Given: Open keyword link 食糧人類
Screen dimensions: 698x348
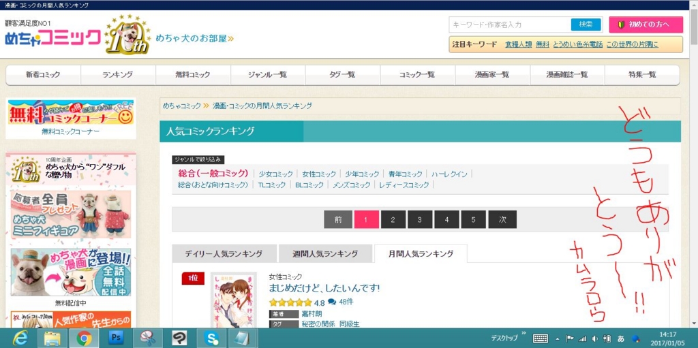Looking at the screenshot, I should (518, 44).
